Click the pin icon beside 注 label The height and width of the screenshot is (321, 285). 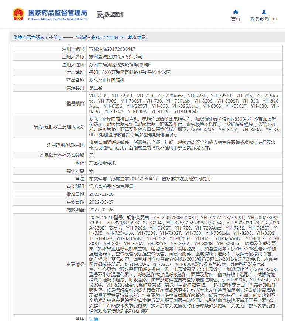pyautogui.click(x=78, y=319)
